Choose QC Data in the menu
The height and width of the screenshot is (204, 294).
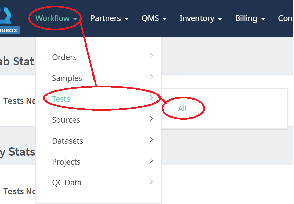coord(67,183)
